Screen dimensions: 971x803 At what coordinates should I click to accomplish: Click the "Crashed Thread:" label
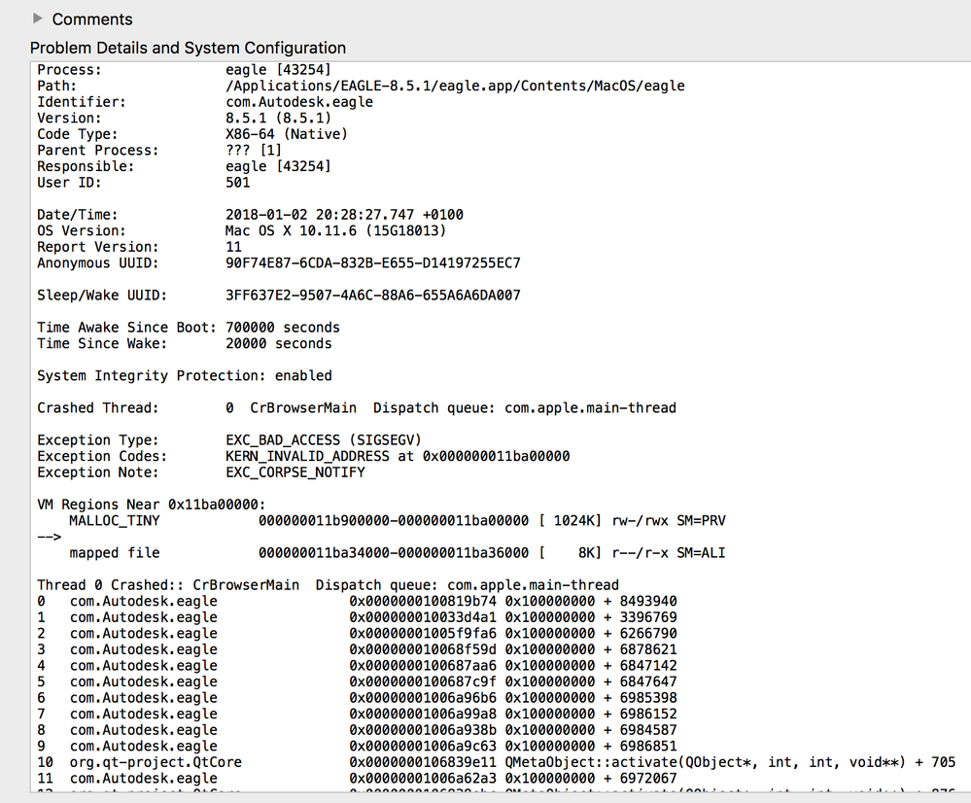pos(98,407)
